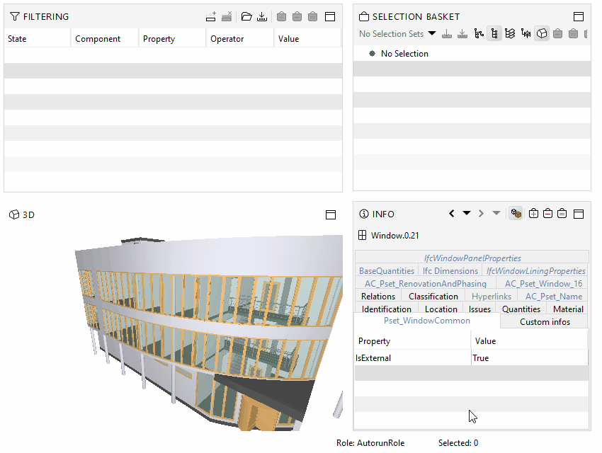Maximize the 3D view panel
The height and width of the screenshot is (453, 602).
click(x=331, y=214)
